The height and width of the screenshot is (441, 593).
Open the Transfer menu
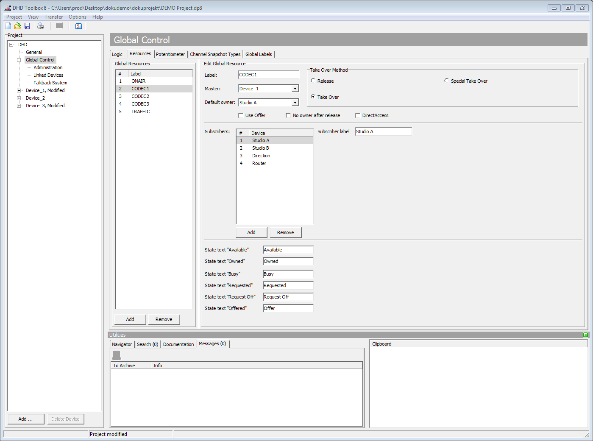click(53, 17)
